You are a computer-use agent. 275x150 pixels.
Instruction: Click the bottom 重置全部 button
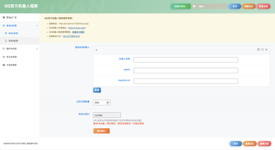pyautogui.click(x=264, y=144)
